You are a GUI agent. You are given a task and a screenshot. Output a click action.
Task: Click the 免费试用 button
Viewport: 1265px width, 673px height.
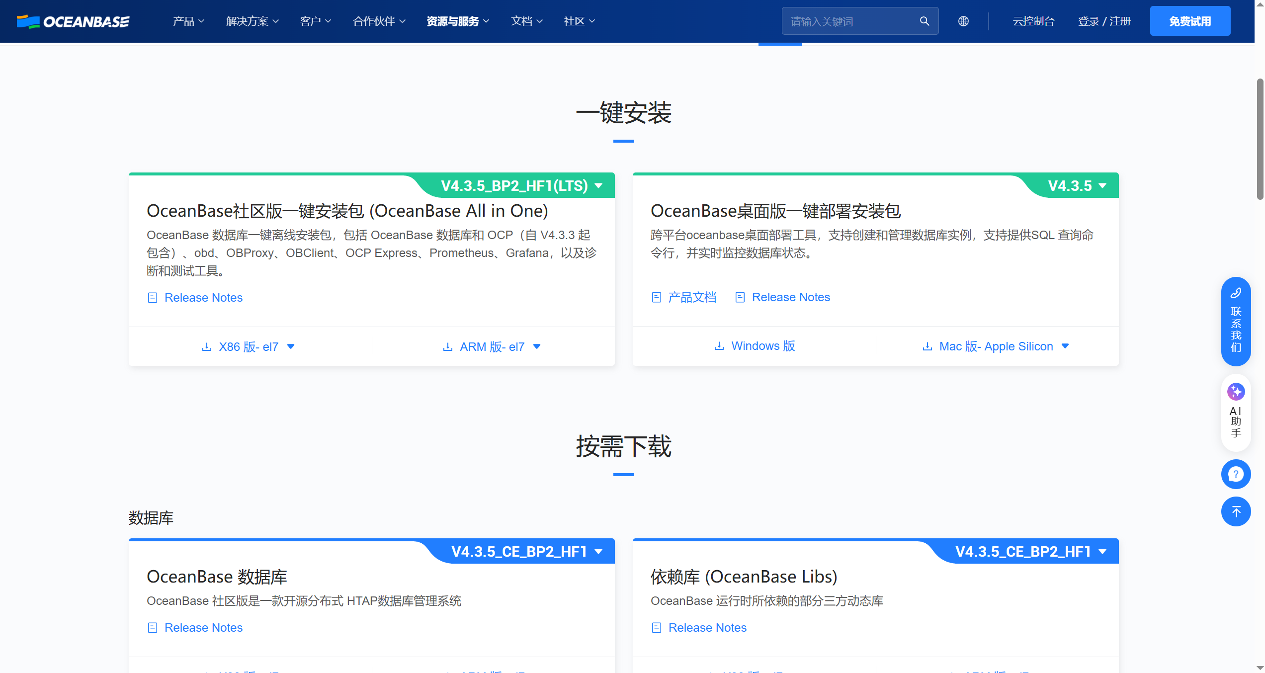(1190, 21)
